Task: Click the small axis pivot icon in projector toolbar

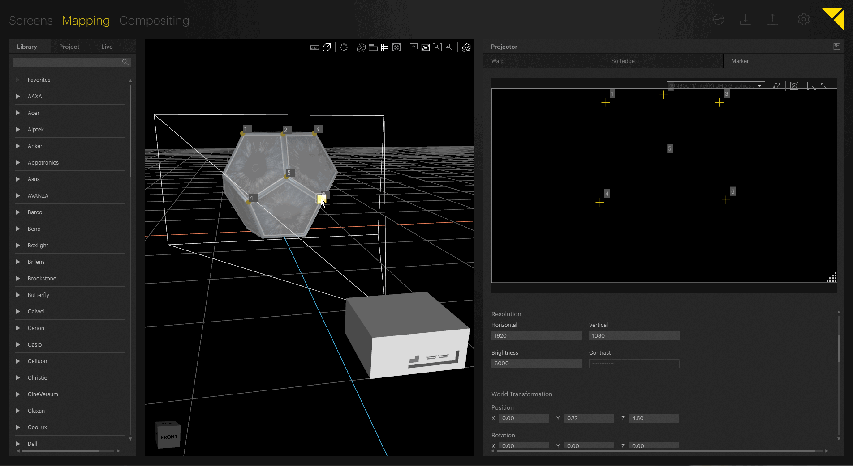Action: point(823,85)
